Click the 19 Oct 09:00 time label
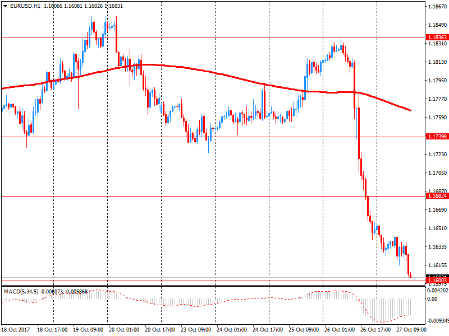Image resolution: width=449 pixels, height=336 pixels. (88, 330)
